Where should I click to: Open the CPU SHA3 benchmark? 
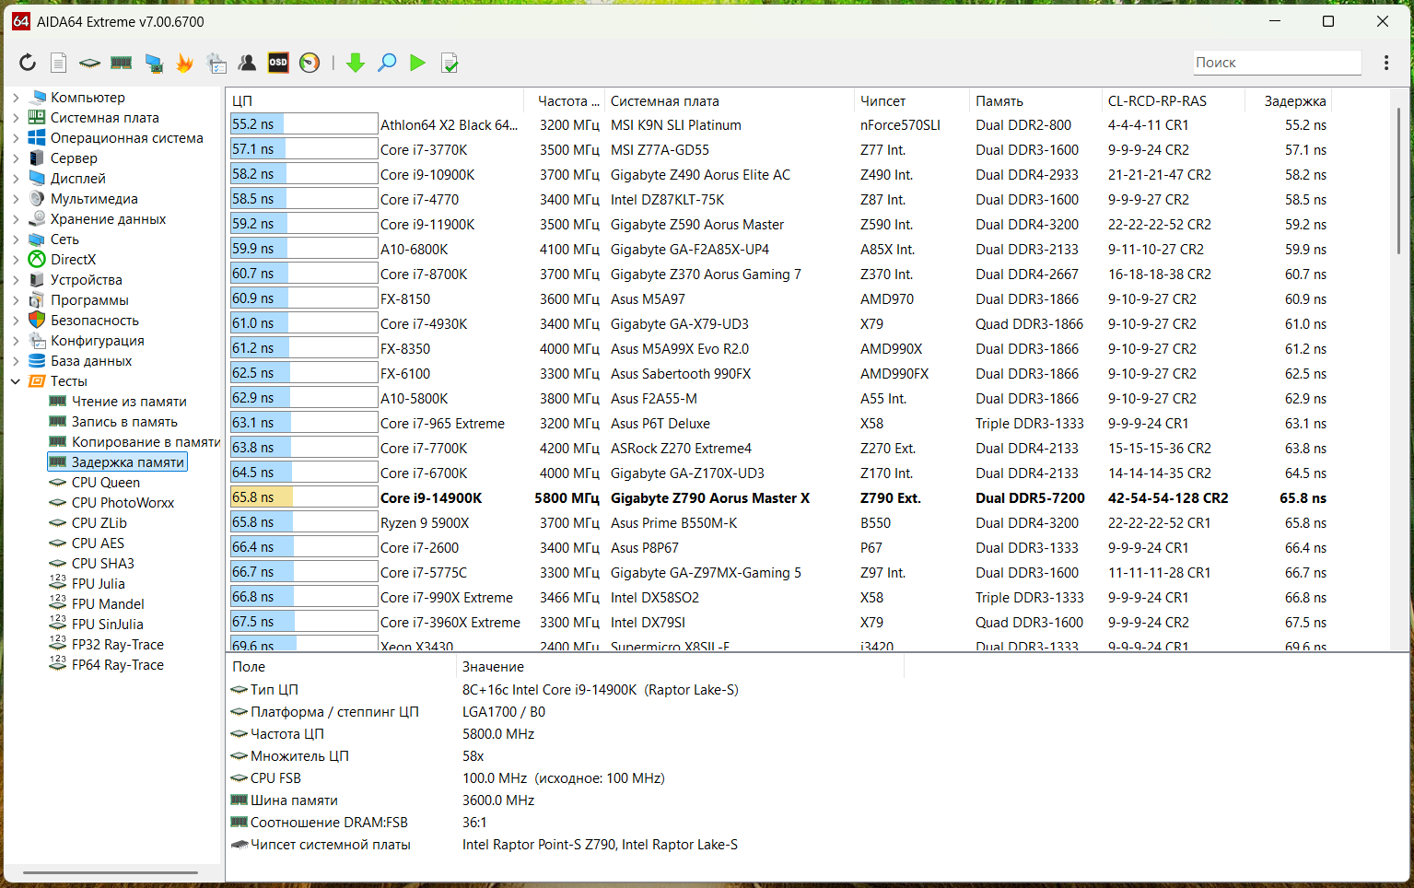coord(103,564)
